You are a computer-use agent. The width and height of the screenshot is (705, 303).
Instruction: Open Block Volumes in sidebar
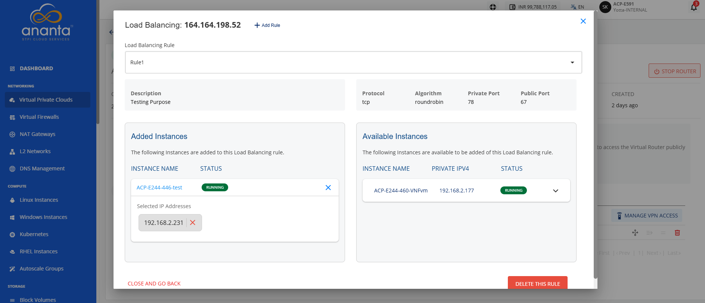(x=38, y=300)
